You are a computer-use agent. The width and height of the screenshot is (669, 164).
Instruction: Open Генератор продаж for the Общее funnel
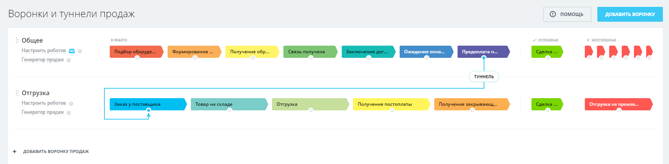tap(43, 60)
